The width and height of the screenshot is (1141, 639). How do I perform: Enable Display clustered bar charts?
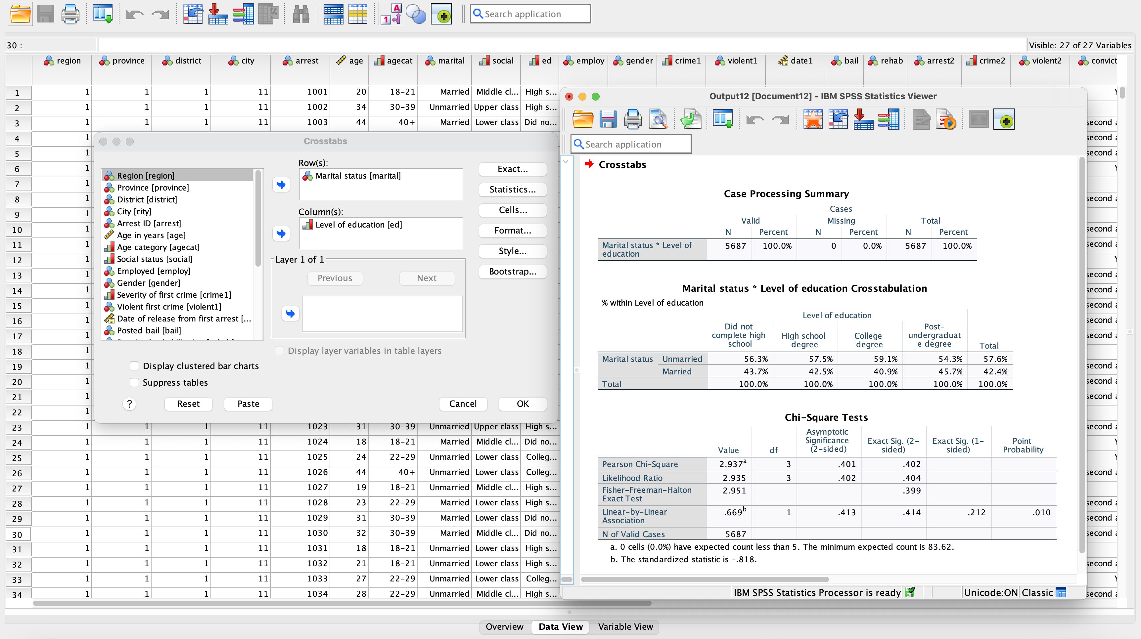135,366
